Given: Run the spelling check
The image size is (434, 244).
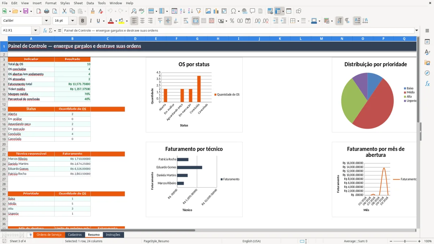Looking at the screenshot, I should click(142, 11).
